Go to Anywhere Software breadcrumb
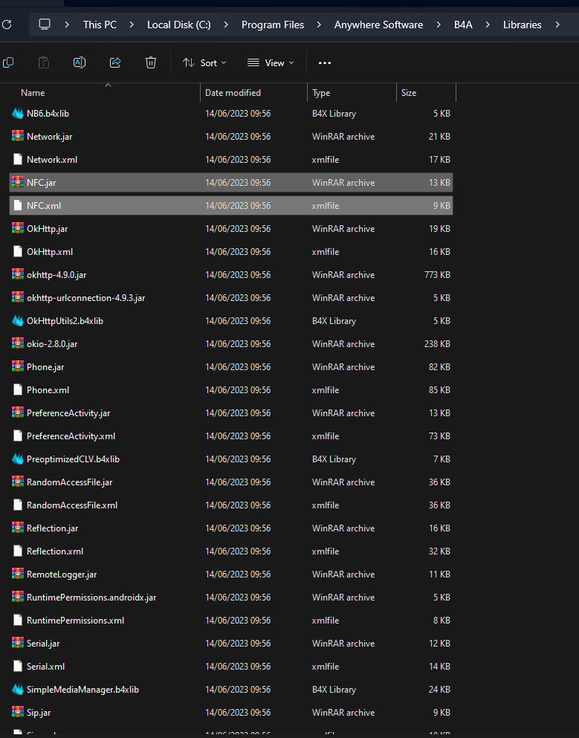Viewport: 579px width, 738px height. pyautogui.click(x=378, y=25)
